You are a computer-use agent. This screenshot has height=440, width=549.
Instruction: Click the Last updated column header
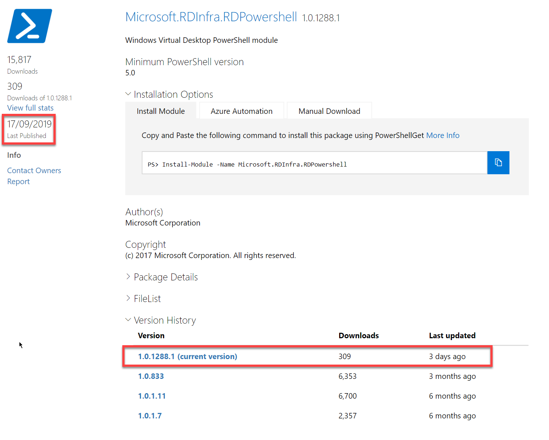[452, 336]
